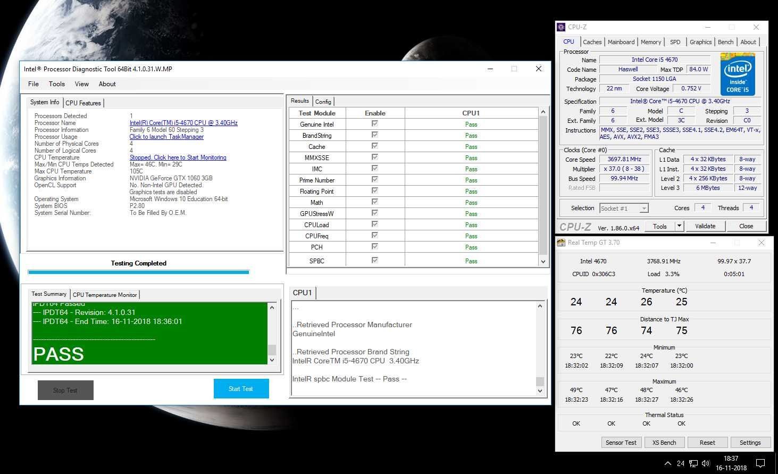The image size is (778, 474).
Task: Toggle the Math test checkbox
Action: pos(375,202)
